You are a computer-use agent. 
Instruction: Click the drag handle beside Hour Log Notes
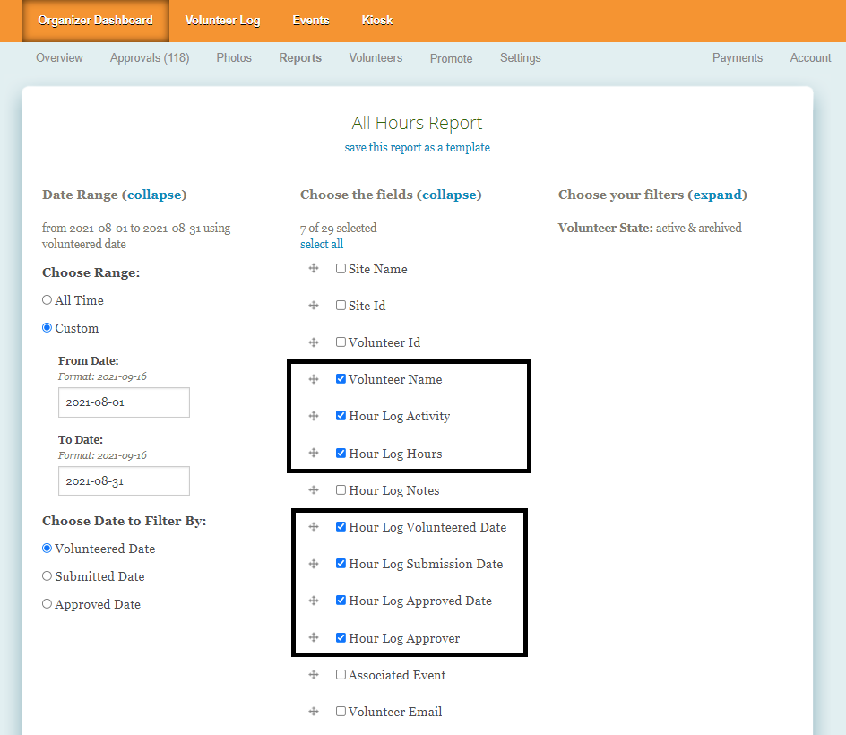coord(314,490)
